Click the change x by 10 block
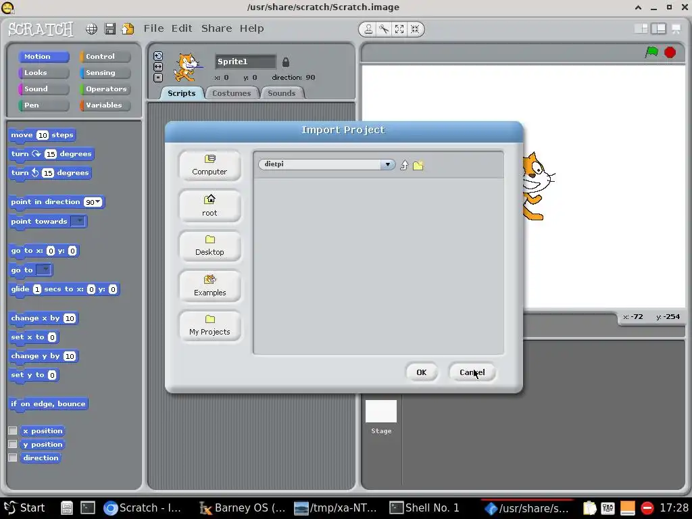Viewport: 692px width, 519px height. click(x=43, y=318)
